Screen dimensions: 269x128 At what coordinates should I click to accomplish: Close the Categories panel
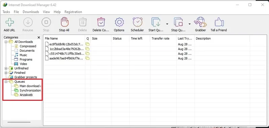[39, 37]
